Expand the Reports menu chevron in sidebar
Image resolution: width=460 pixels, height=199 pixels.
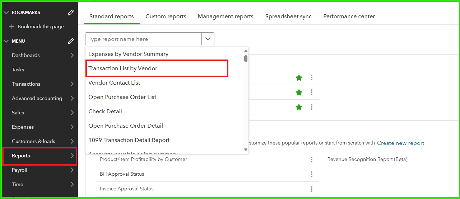[72, 156]
